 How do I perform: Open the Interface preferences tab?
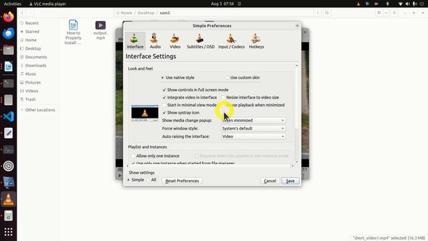(x=135, y=41)
